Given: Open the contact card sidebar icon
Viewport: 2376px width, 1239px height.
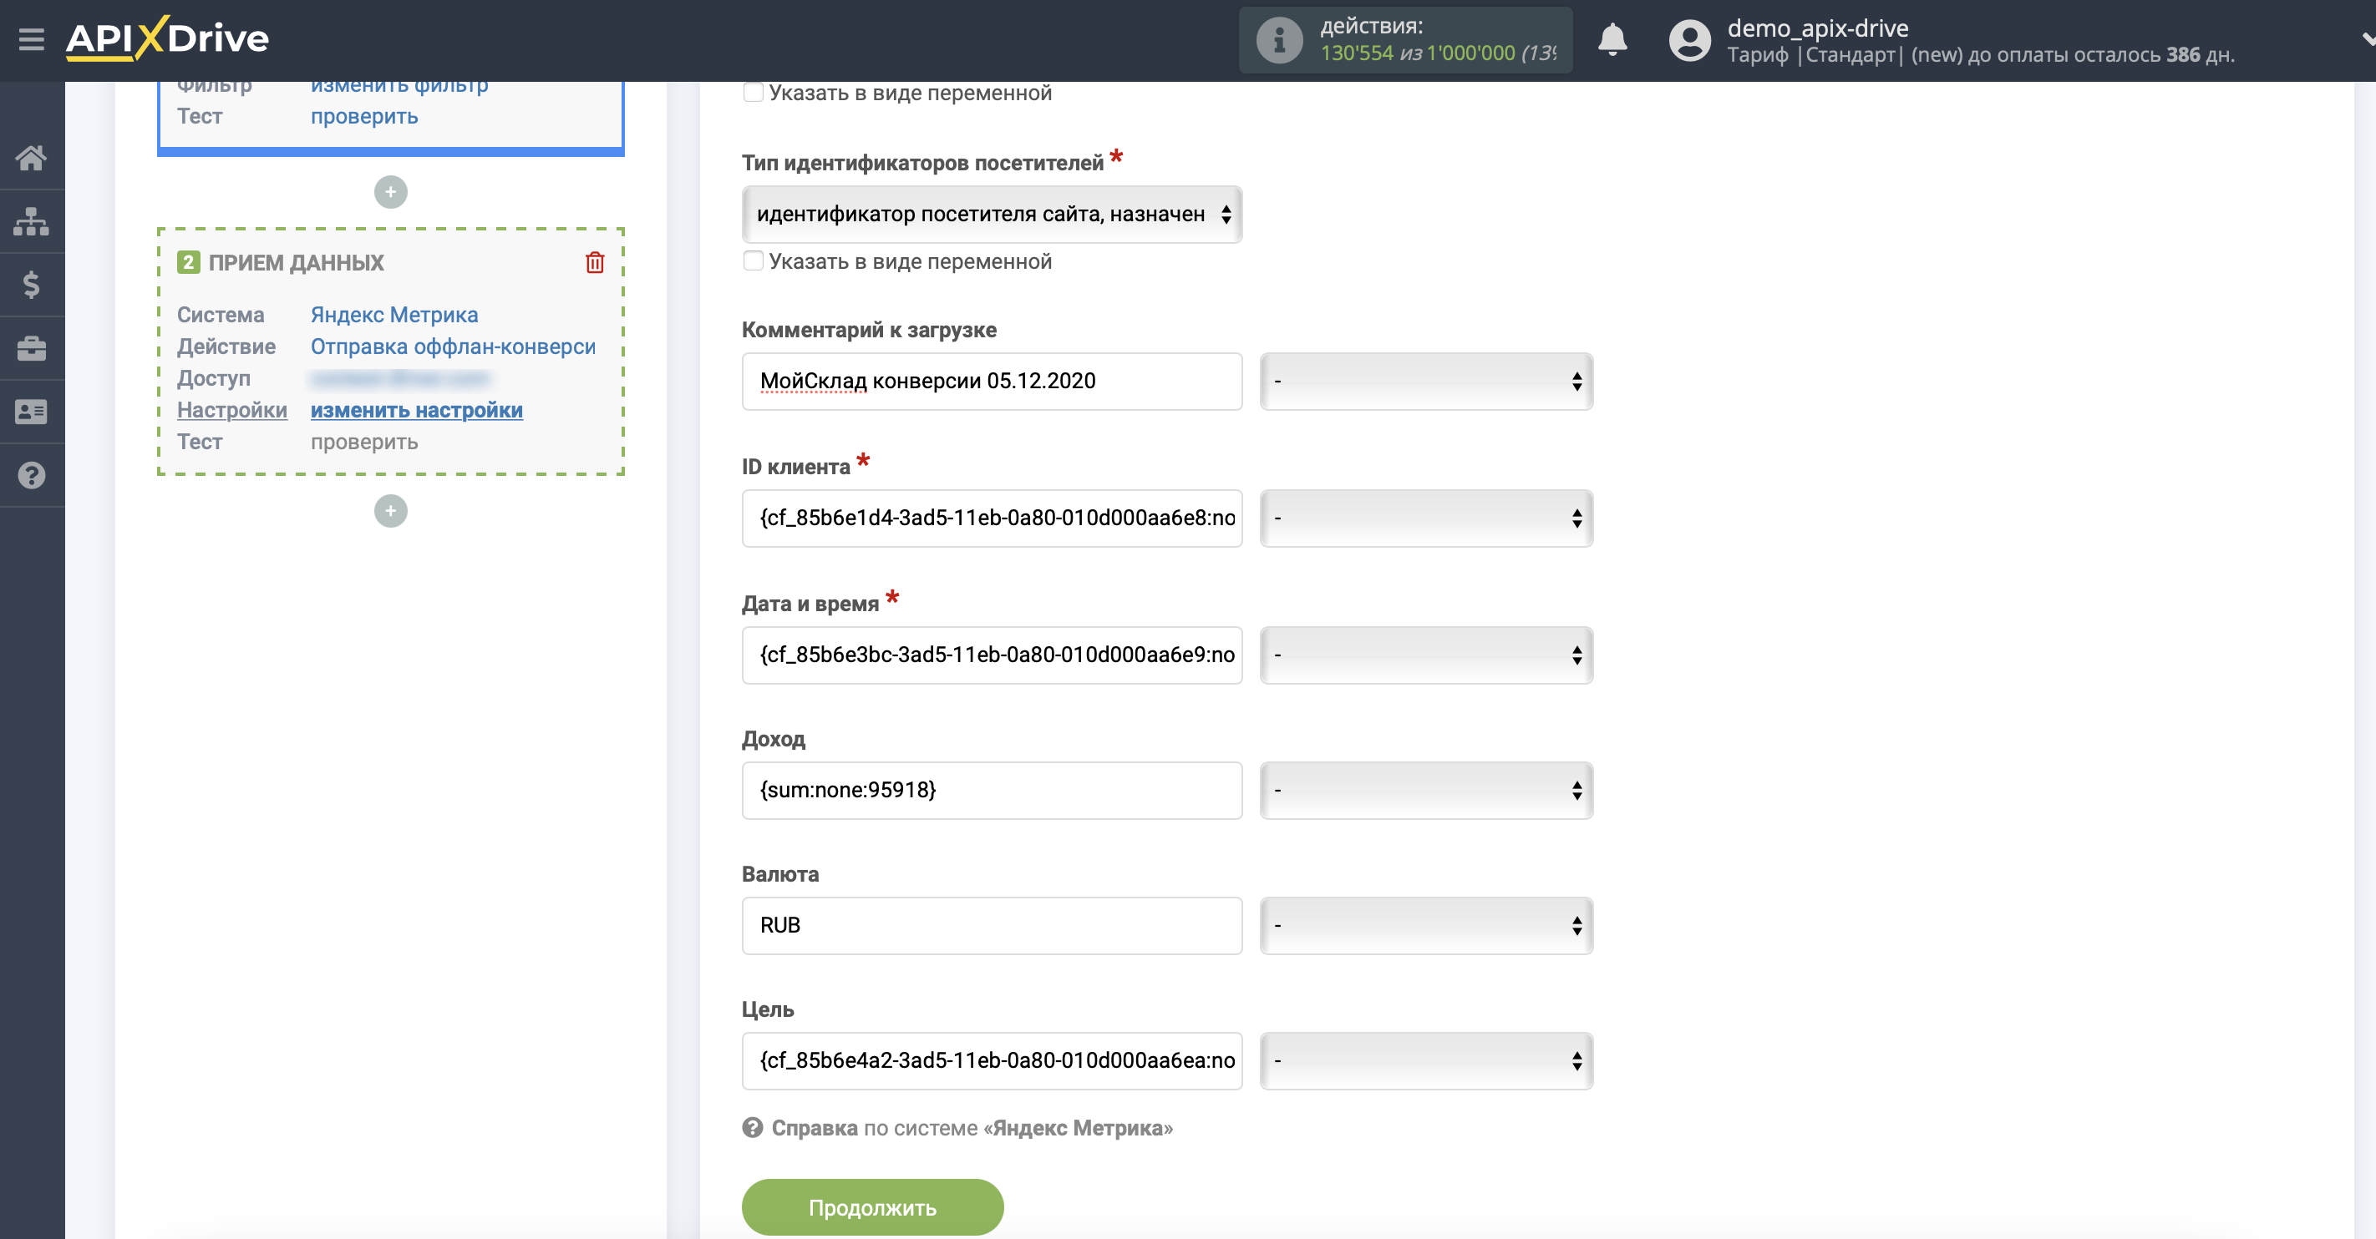Looking at the screenshot, I should 32,412.
